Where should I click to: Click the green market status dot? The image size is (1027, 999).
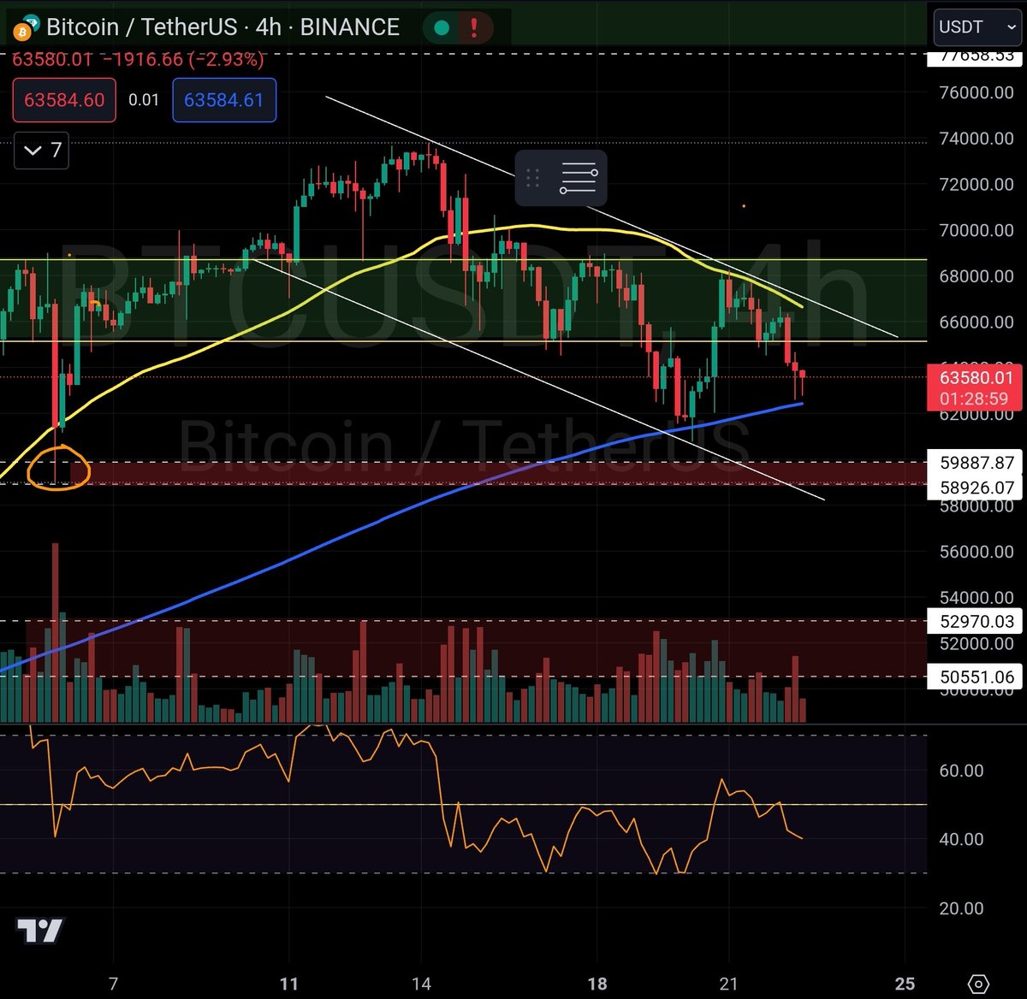442,27
